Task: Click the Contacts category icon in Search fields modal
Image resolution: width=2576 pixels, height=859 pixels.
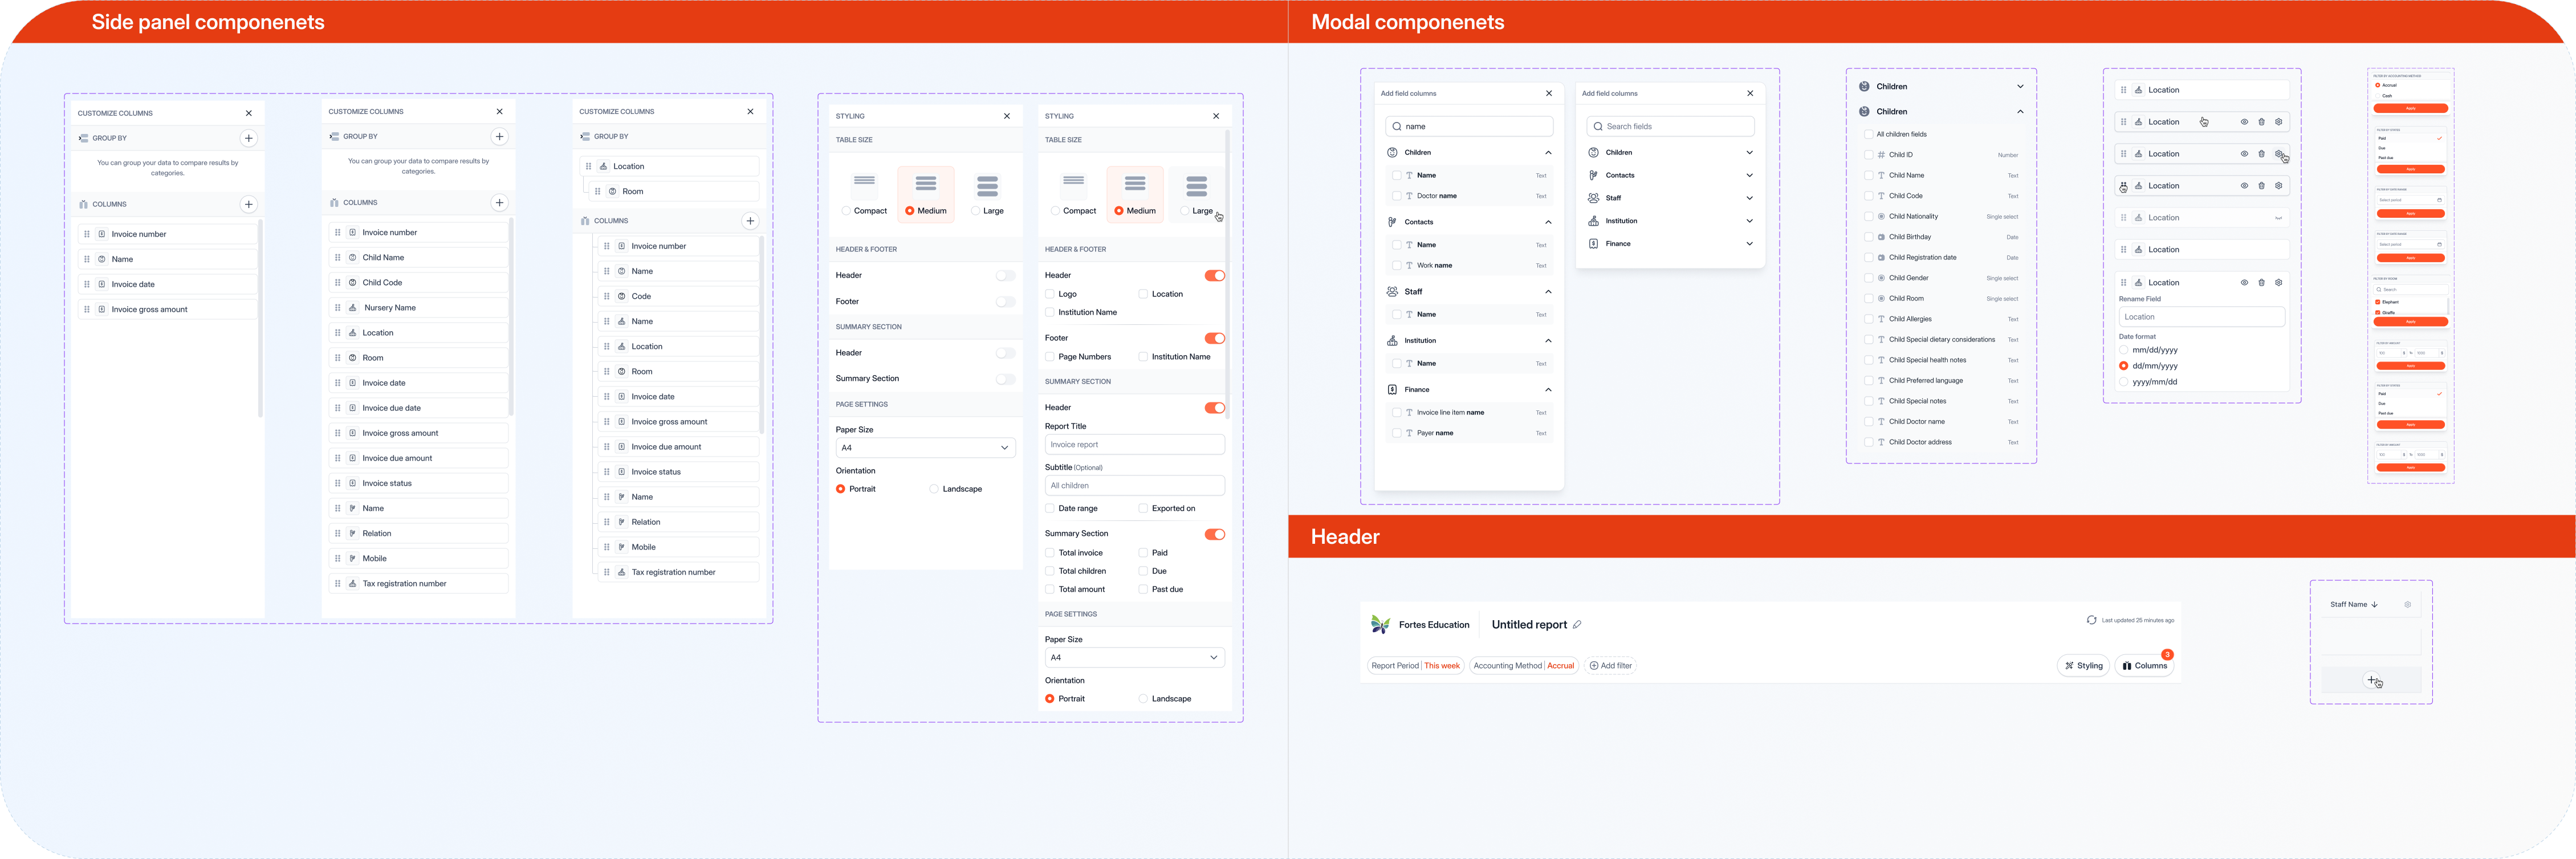Action: [x=1593, y=175]
